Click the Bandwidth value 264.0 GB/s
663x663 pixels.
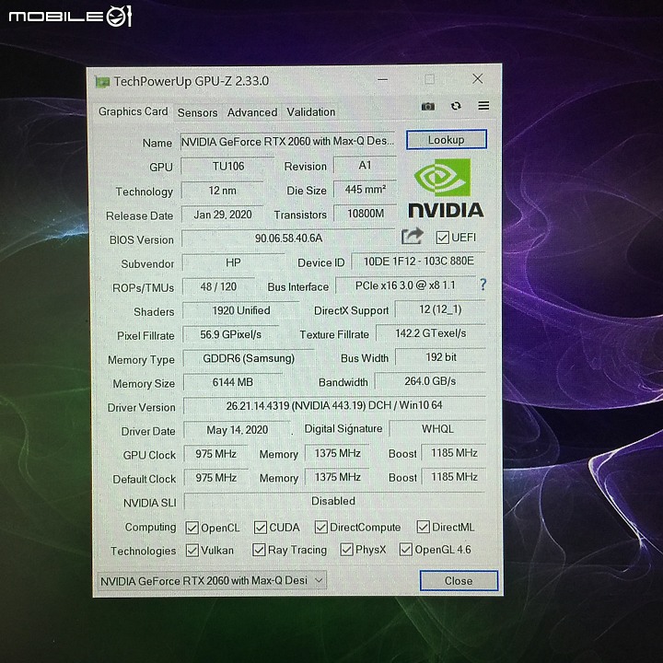click(x=430, y=381)
